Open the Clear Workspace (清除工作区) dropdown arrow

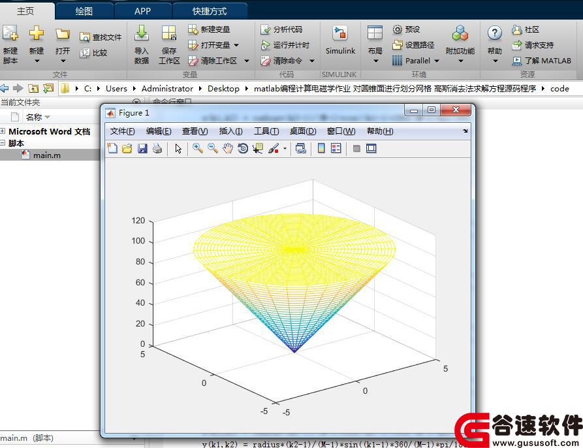tap(247, 61)
